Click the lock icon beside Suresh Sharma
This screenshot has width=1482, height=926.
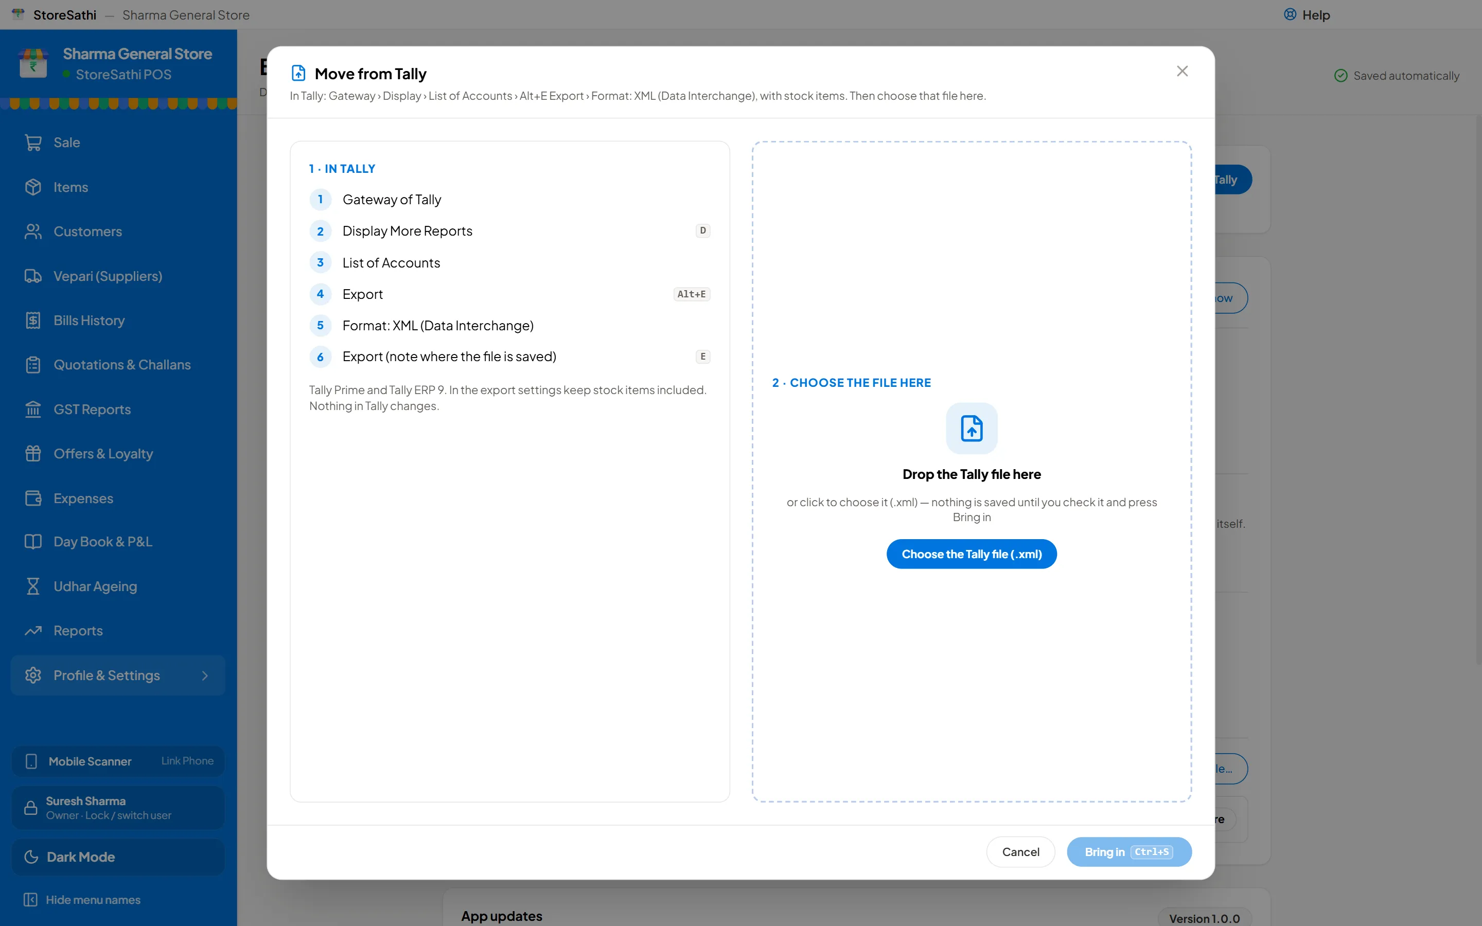[x=31, y=808]
